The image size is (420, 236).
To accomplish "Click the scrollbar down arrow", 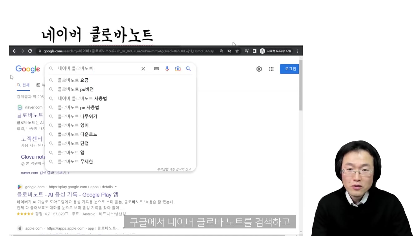I will pyautogui.click(x=301, y=232).
